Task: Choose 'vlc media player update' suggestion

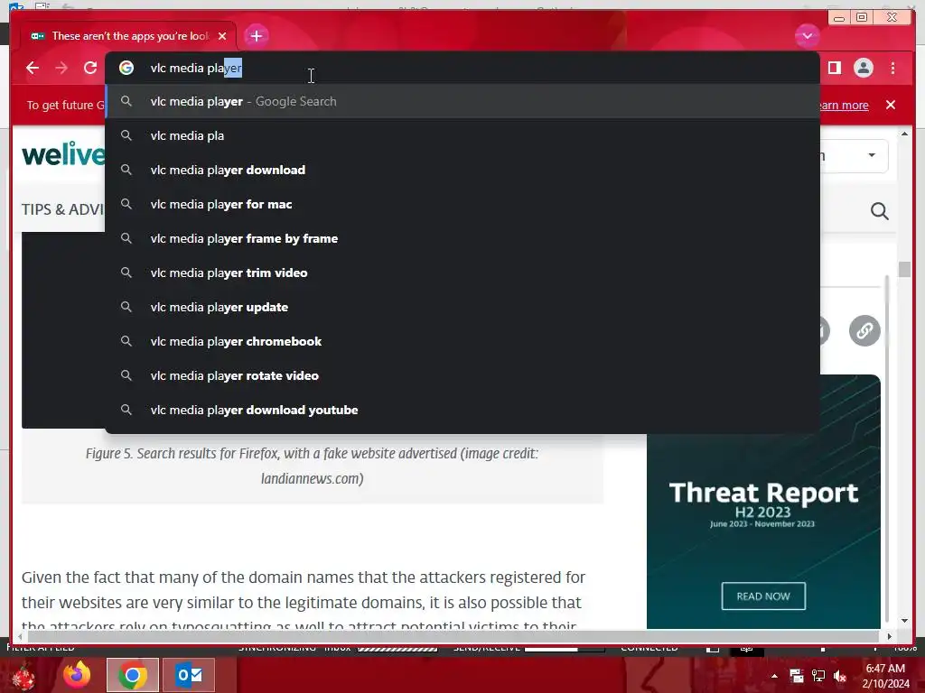Action: 462,307
